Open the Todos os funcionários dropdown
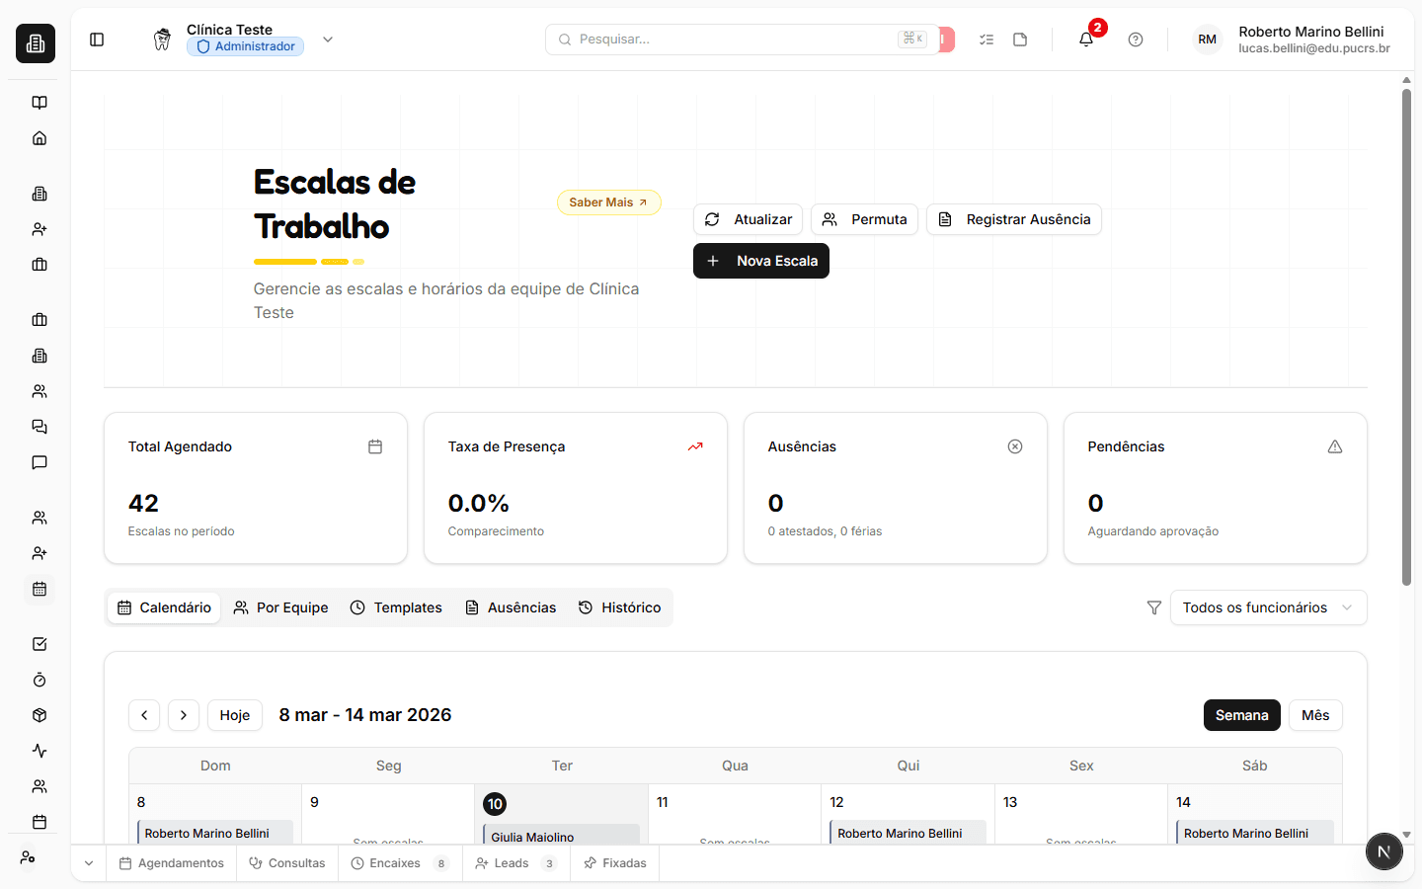This screenshot has height=889, width=1422. (x=1268, y=606)
